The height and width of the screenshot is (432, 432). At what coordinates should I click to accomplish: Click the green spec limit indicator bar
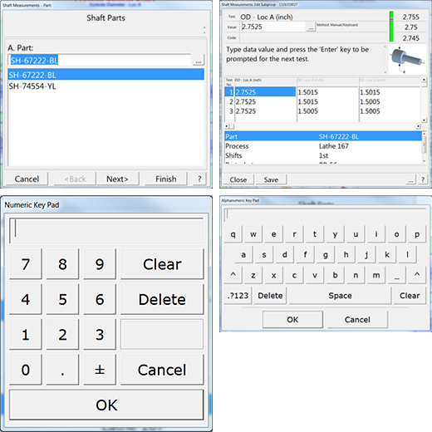tap(391, 27)
